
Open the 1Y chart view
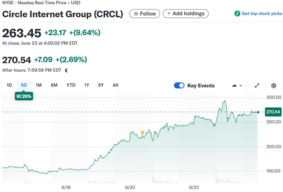coord(86,85)
